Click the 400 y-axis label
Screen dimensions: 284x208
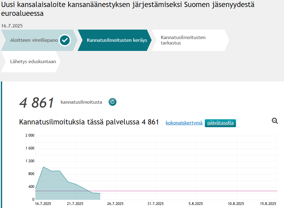[31, 187]
